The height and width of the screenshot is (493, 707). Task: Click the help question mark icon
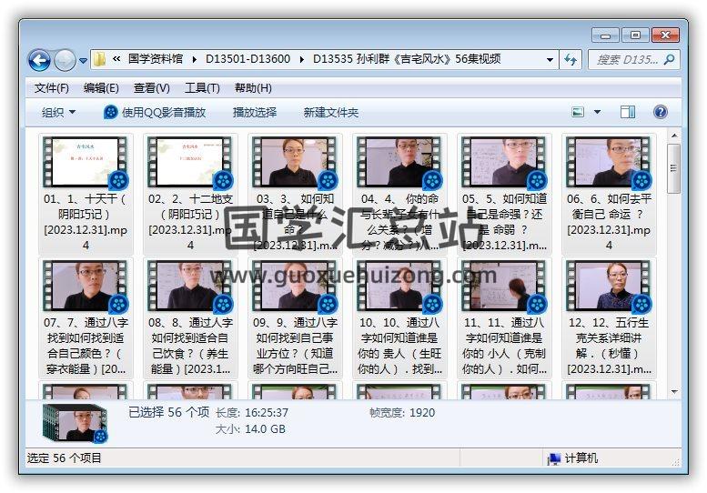tap(660, 112)
